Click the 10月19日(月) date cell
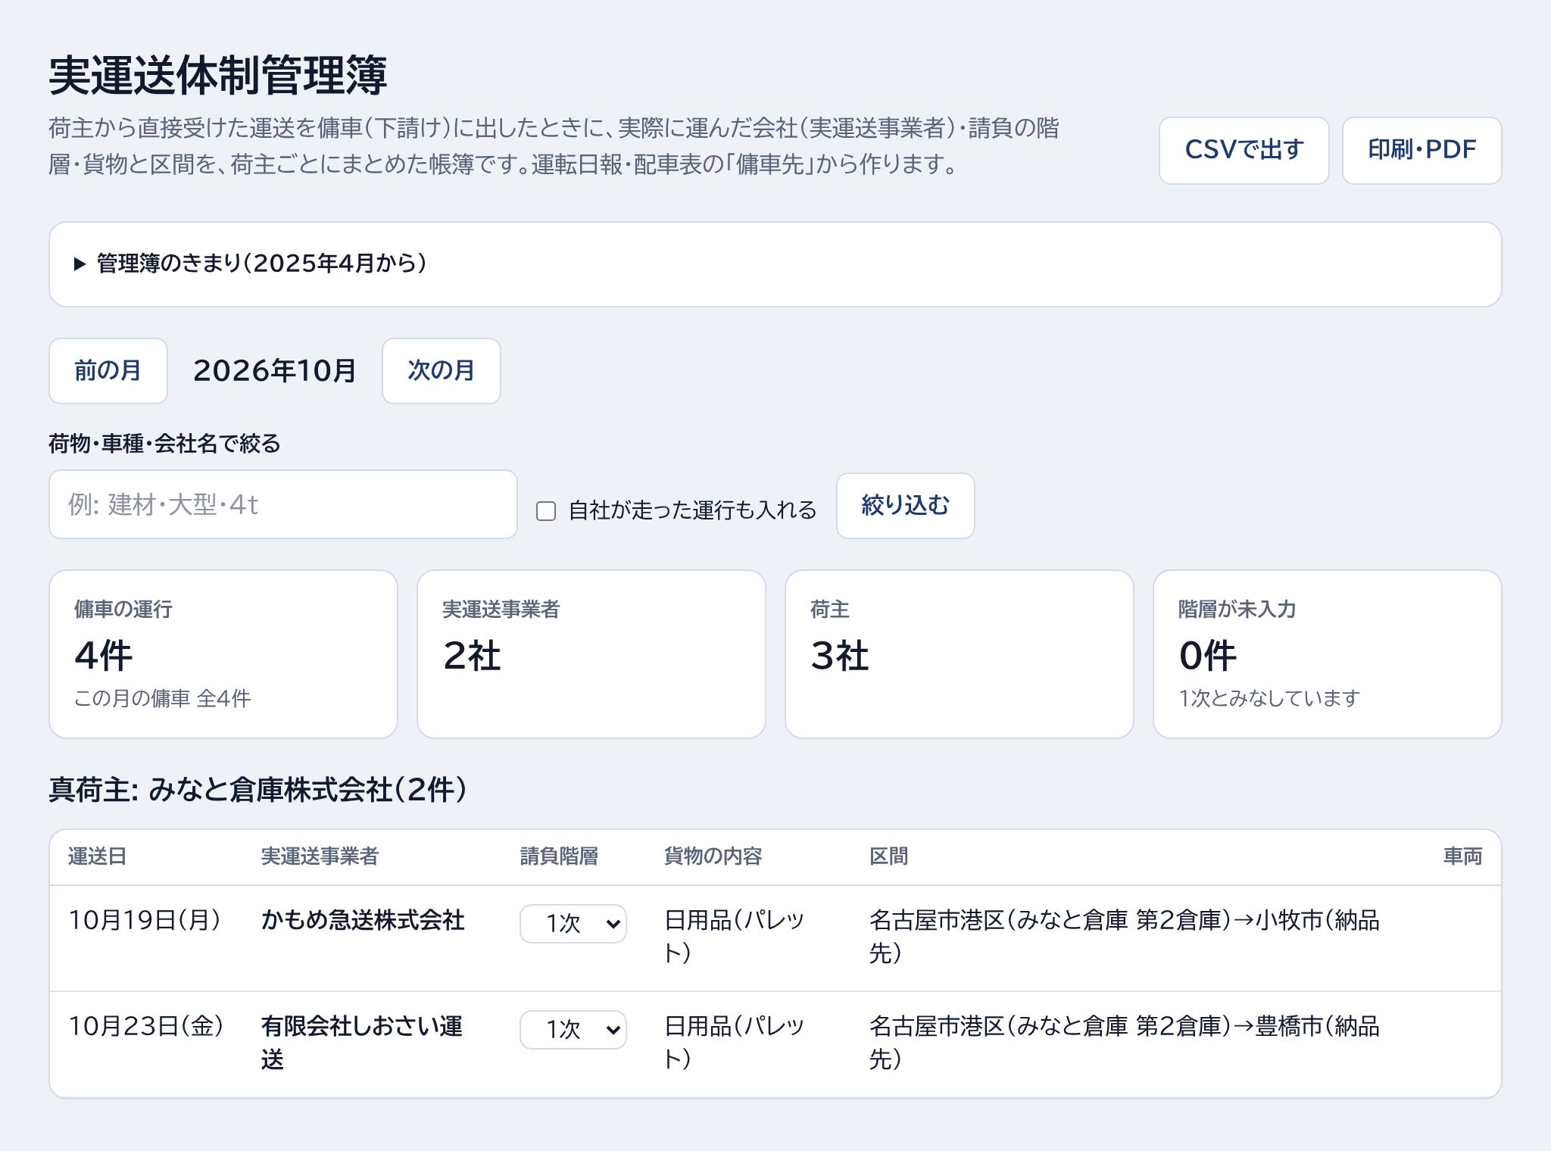The image size is (1551, 1151). [x=145, y=921]
